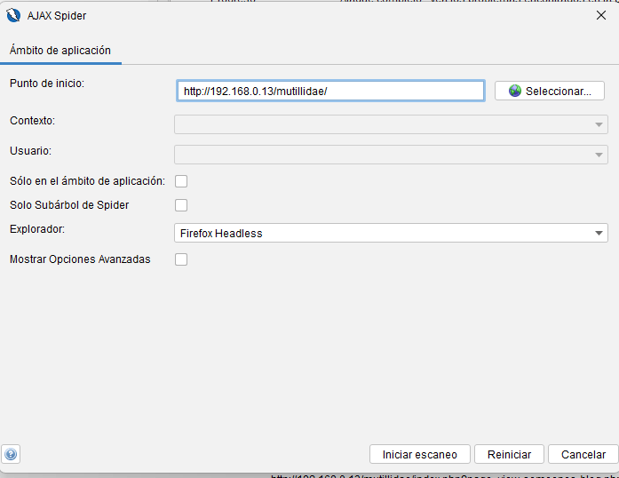The height and width of the screenshot is (478, 619).
Task: Open the Contexto combo box
Action: click(391, 124)
